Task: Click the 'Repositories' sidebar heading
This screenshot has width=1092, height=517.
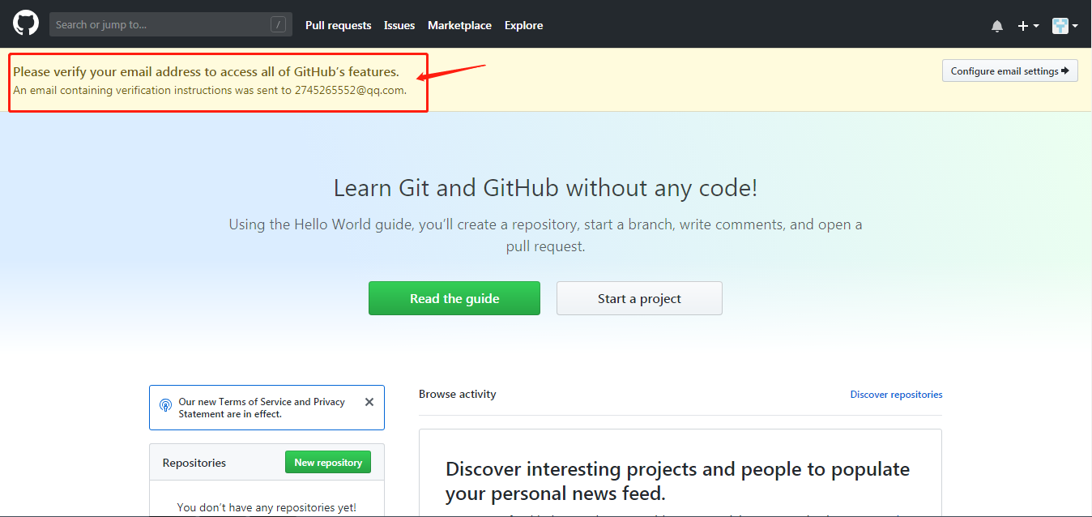Action: tap(194, 463)
